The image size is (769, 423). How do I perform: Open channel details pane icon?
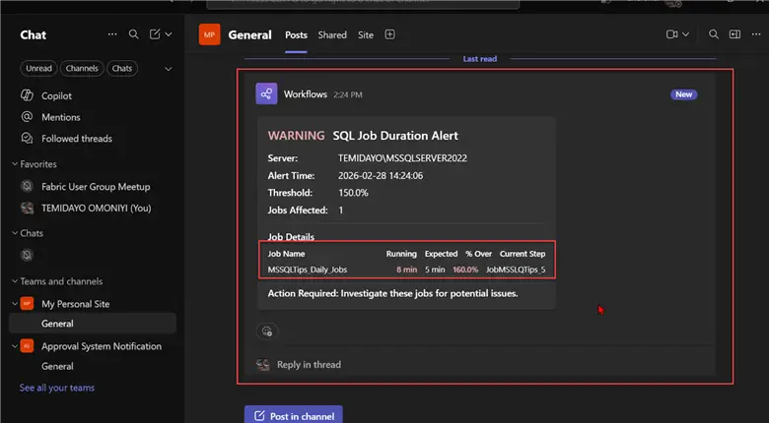734,34
